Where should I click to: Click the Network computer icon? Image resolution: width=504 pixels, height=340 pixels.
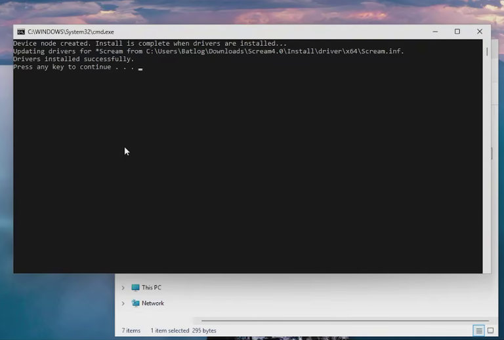point(135,303)
